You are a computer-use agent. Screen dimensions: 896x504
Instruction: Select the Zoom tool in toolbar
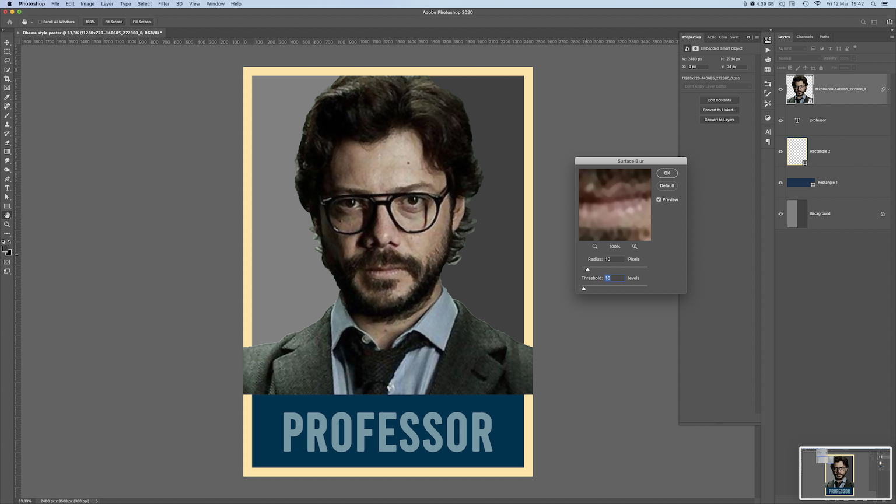click(7, 224)
